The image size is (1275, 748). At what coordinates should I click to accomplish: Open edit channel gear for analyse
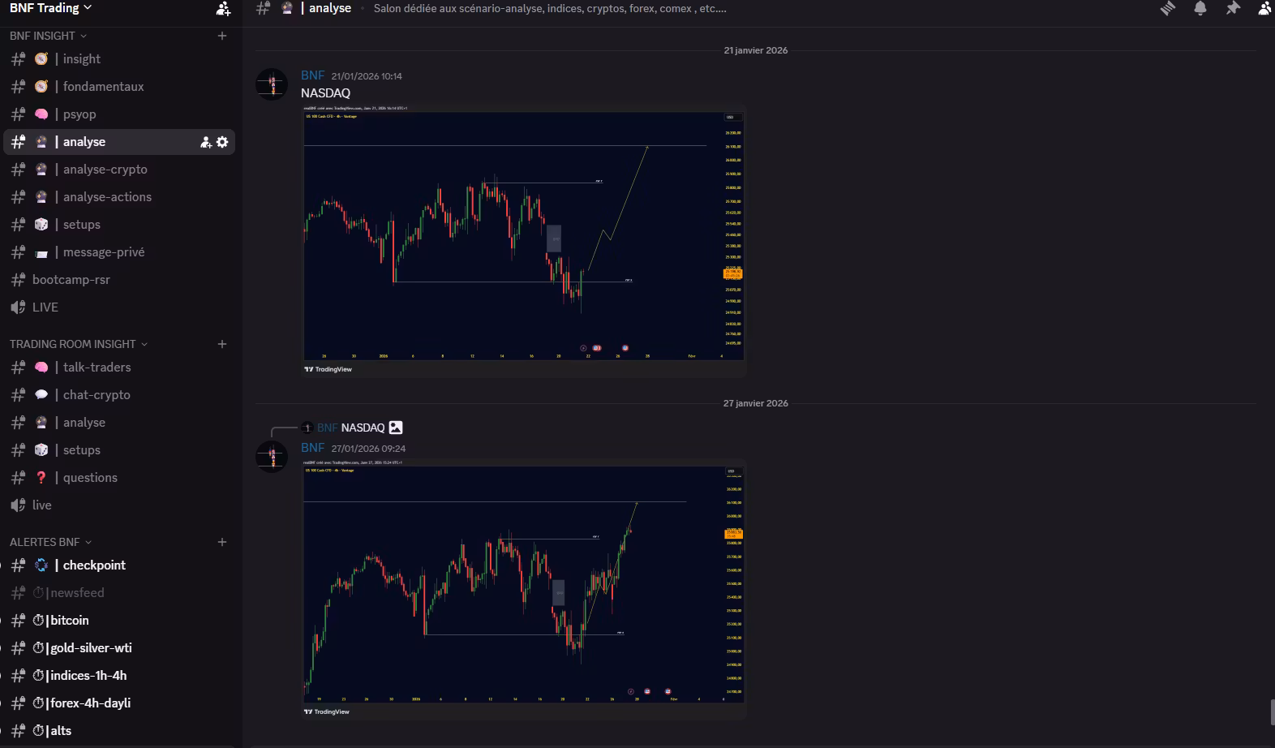[222, 142]
